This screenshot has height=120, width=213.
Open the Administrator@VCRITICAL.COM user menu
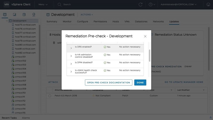(178, 5)
